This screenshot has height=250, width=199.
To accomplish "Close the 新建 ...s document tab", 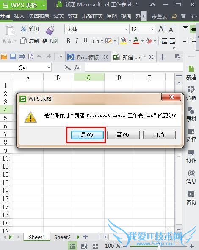I will pyautogui.click(x=151, y=57).
